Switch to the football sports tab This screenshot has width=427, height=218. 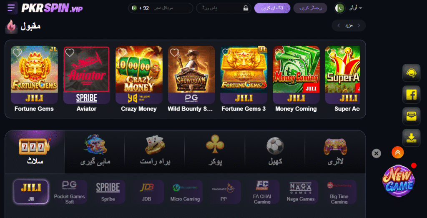pos(275,151)
